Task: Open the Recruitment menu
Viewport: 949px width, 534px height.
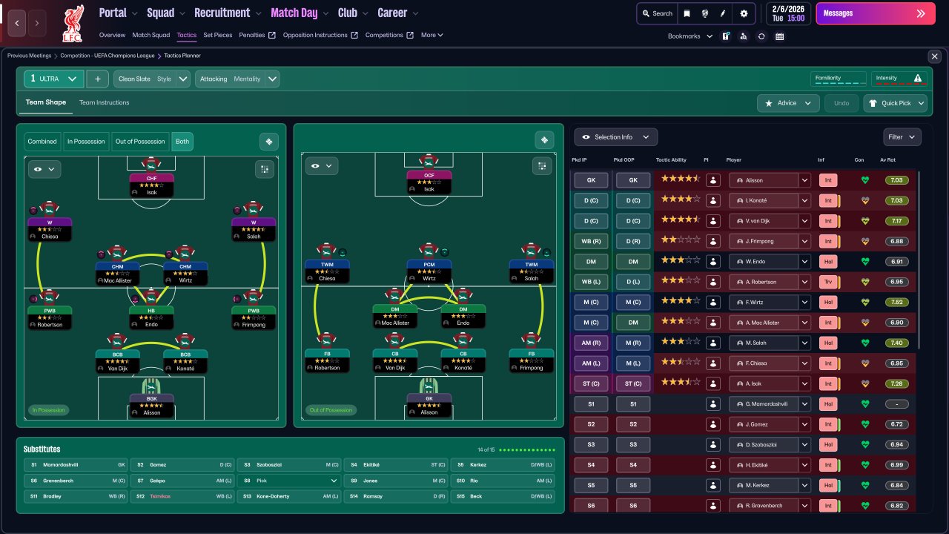Action: click(x=228, y=13)
